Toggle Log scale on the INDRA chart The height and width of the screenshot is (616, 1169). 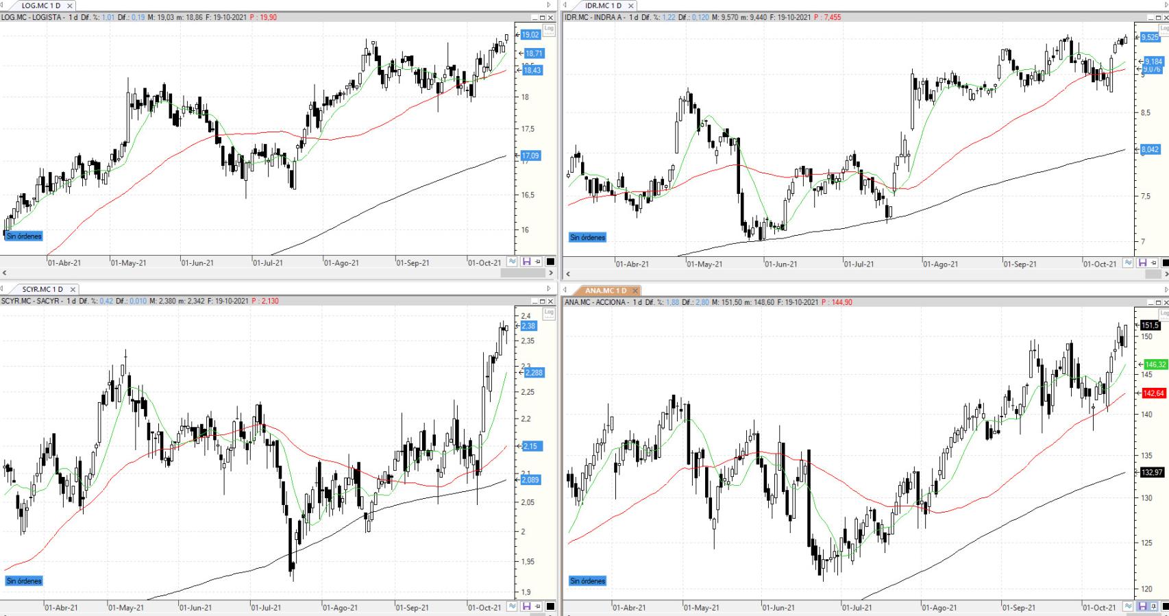1164,29
